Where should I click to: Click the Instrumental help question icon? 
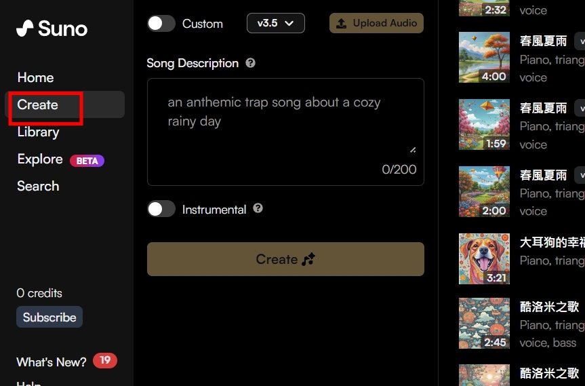[x=258, y=208]
